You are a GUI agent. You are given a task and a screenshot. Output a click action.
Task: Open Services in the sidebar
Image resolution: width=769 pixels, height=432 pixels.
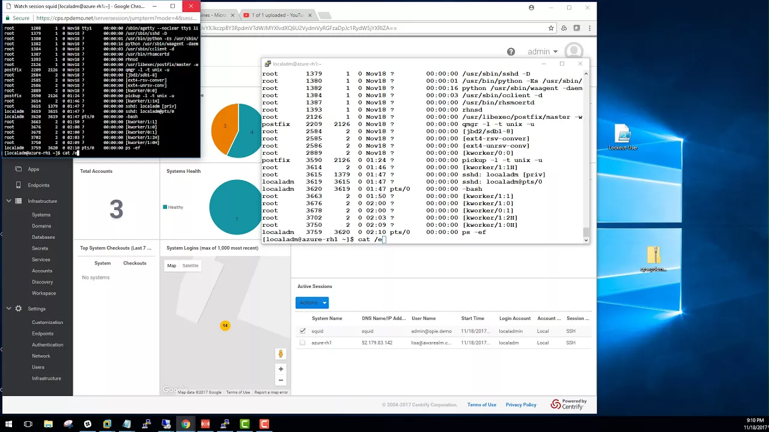[41, 260]
